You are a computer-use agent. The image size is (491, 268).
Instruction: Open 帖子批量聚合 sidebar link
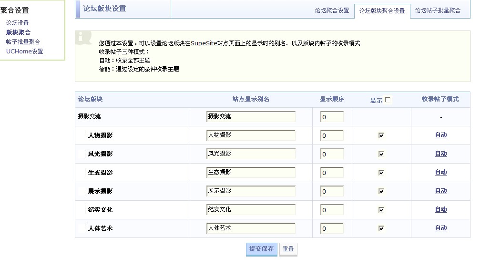click(23, 41)
